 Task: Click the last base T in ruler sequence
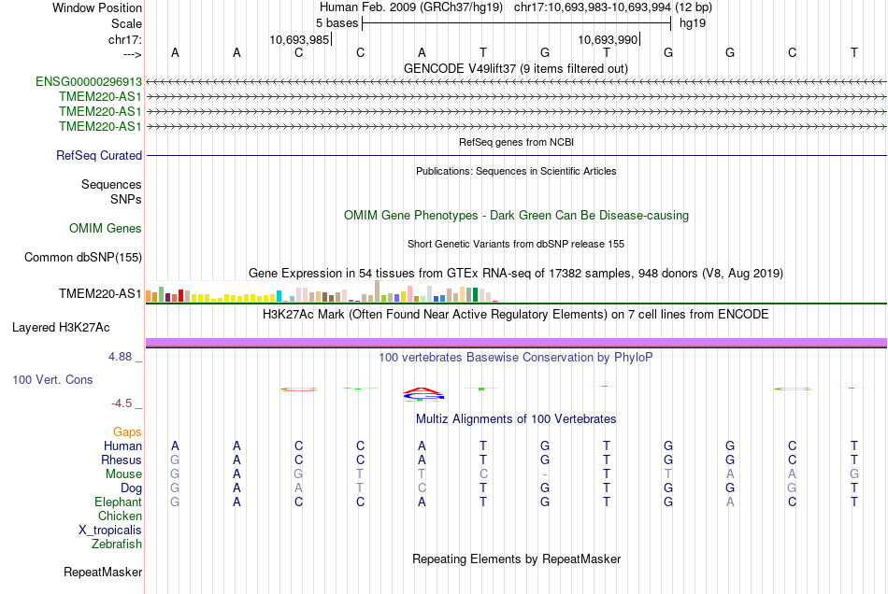(x=854, y=52)
